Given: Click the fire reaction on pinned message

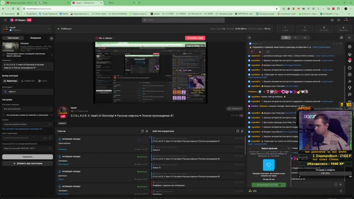Looking at the screenshot, I should (x=260, y=51).
